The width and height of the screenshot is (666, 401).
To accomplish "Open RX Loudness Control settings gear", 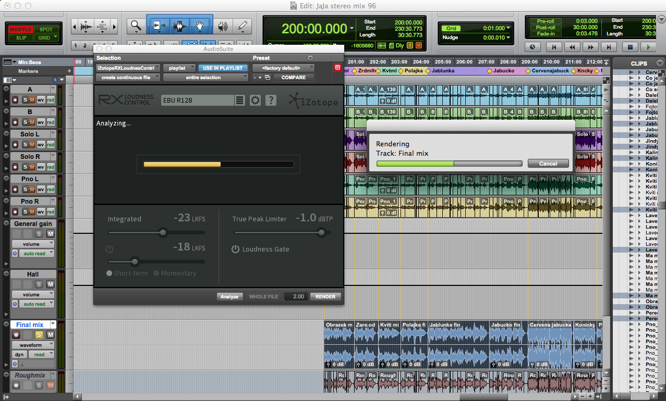I will click(x=255, y=101).
